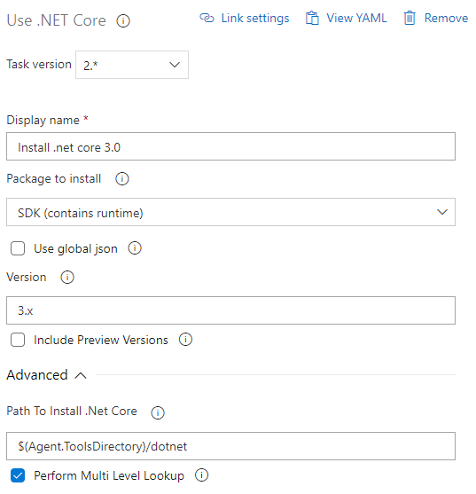Check Include Preview Versions box
The height and width of the screenshot is (494, 476).
click(18, 340)
